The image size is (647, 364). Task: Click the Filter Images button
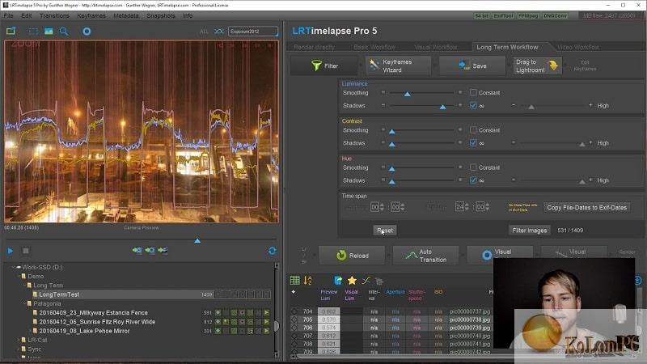[530, 231]
